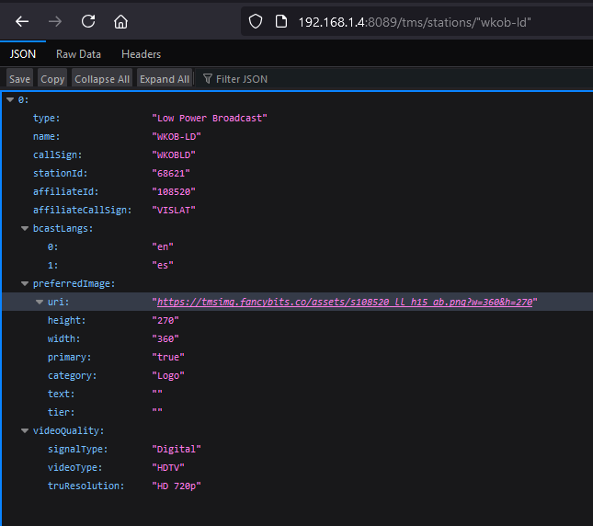Viewport: 593px width, 526px height.
Task: Open the Headers tab
Action: [x=141, y=54]
